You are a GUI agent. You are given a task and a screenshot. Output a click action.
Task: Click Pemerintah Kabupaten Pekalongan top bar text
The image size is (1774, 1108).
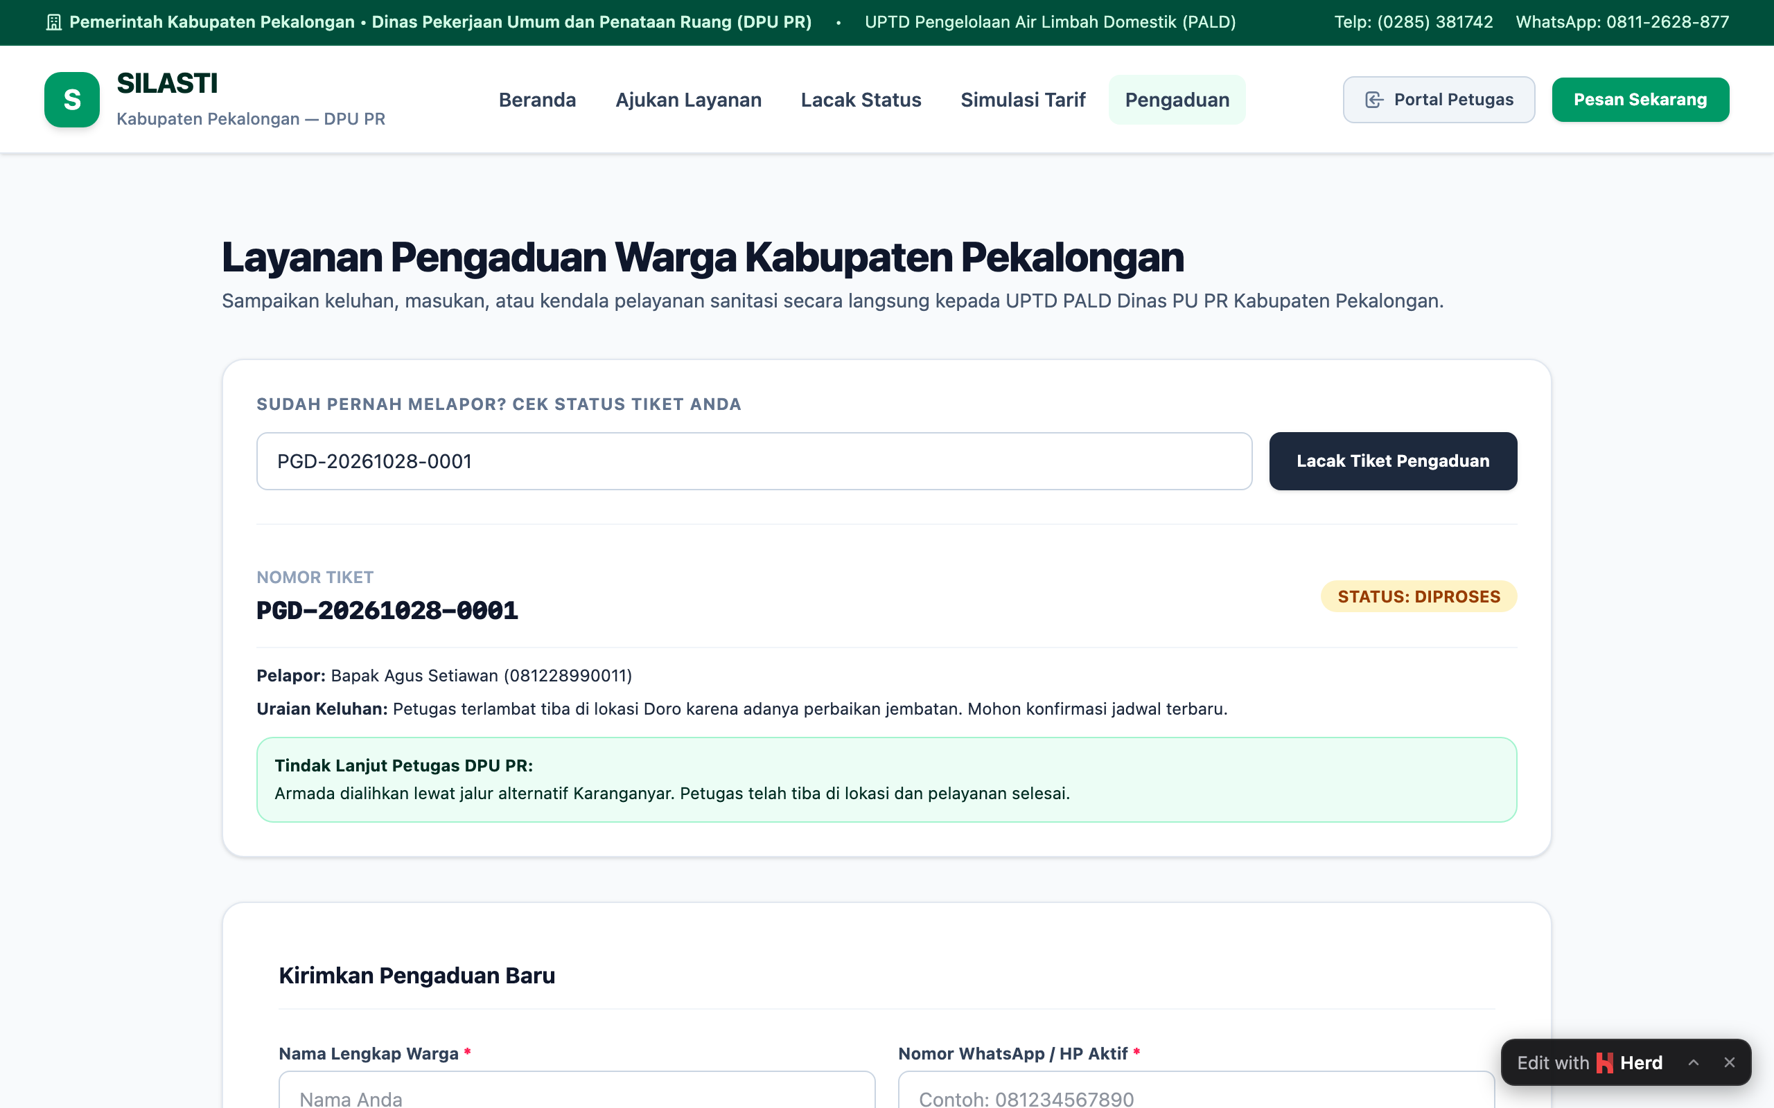click(x=441, y=22)
